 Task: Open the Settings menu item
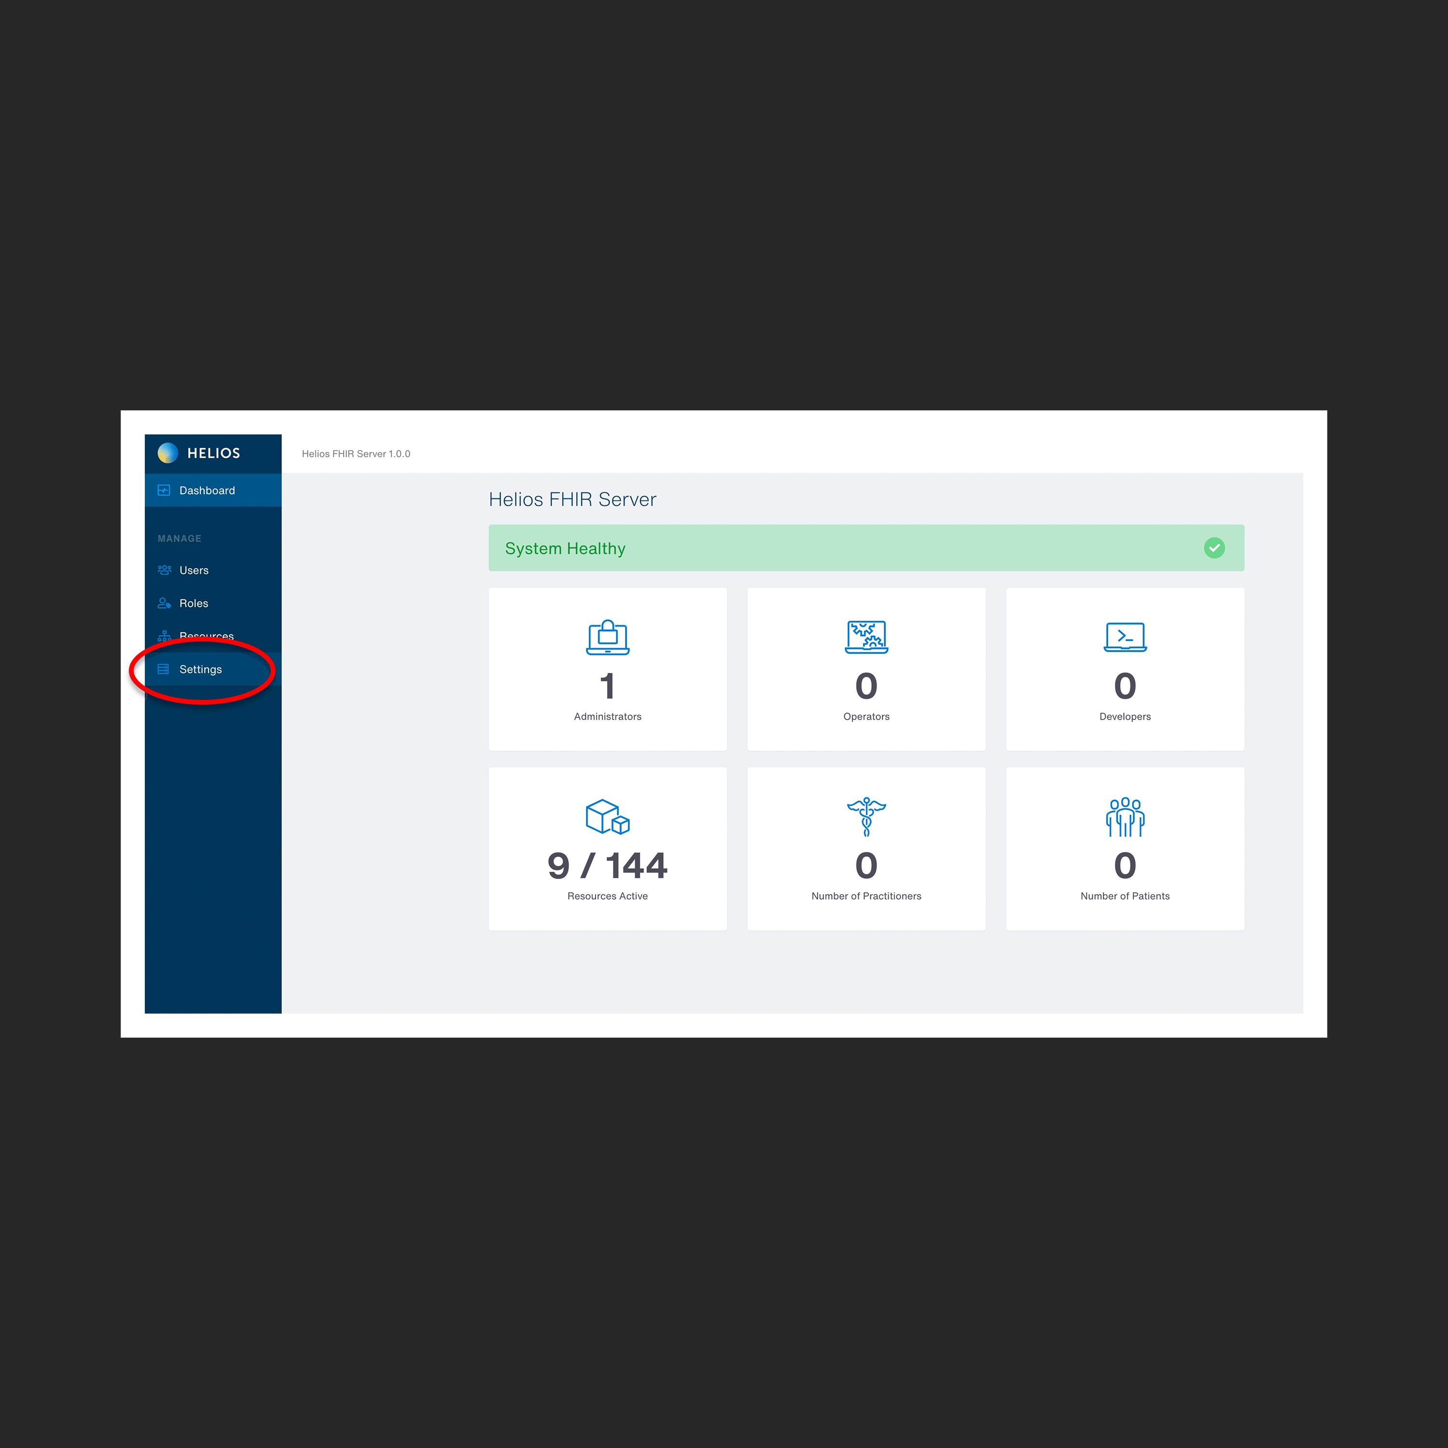pyautogui.click(x=213, y=669)
